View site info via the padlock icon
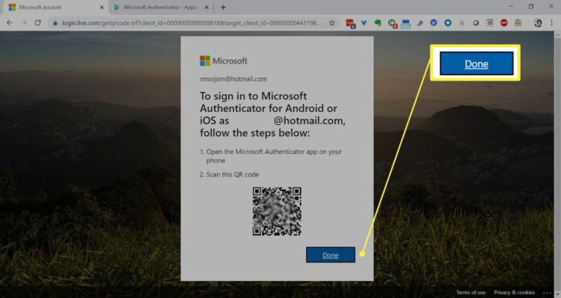The image size is (561, 298). [55, 23]
